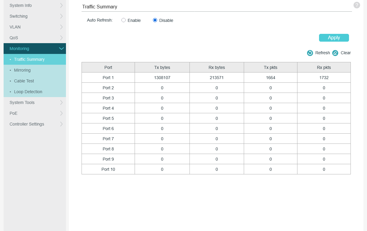The image size is (367, 231).
Task: Open Loop Detection submenu item
Action: (x=28, y=92)
